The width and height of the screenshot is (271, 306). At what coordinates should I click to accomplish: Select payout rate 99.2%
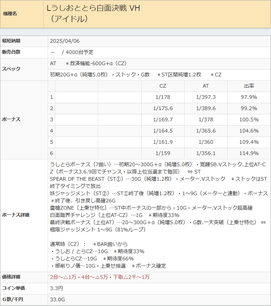click(249, 108)
